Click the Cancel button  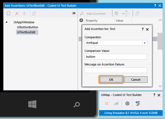coord(136,80)
